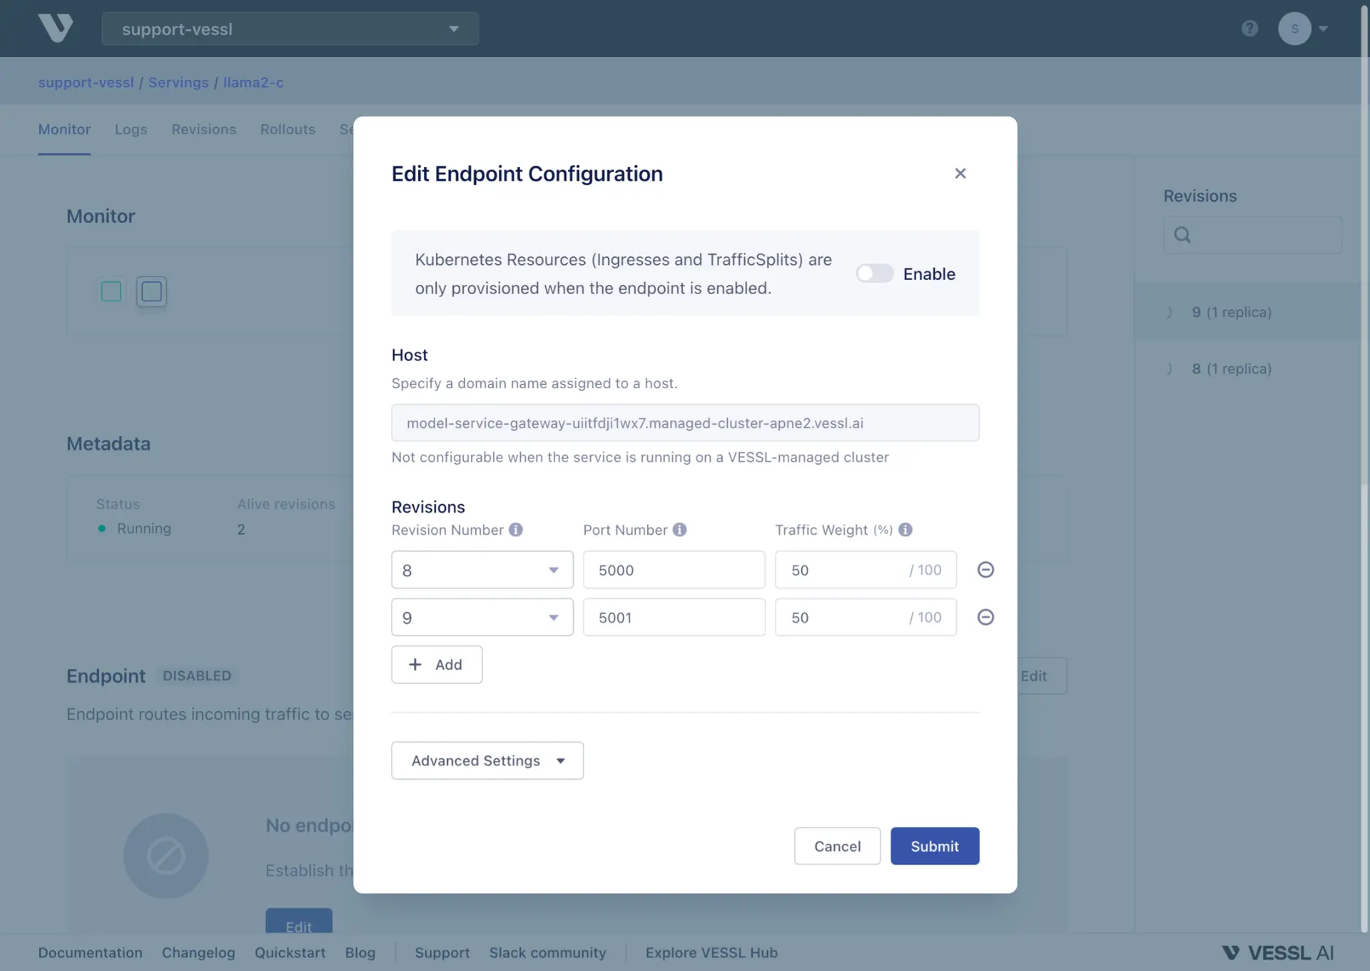The height and width of the screenshot is (971, 1370).
Task: Click the 5001 port number field
Action: coord(674,618)
